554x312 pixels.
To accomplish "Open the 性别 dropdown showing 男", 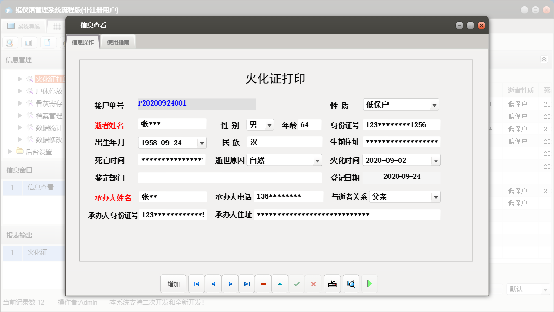I will click(x=271, y=125).
